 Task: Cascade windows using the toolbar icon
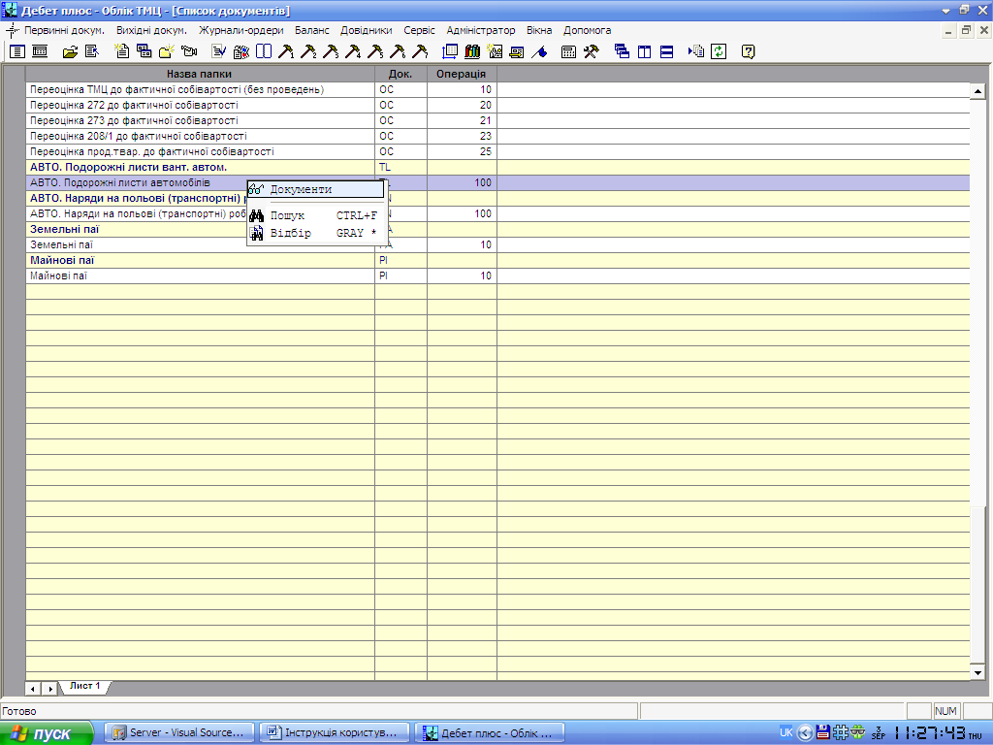tap(622, 52)
